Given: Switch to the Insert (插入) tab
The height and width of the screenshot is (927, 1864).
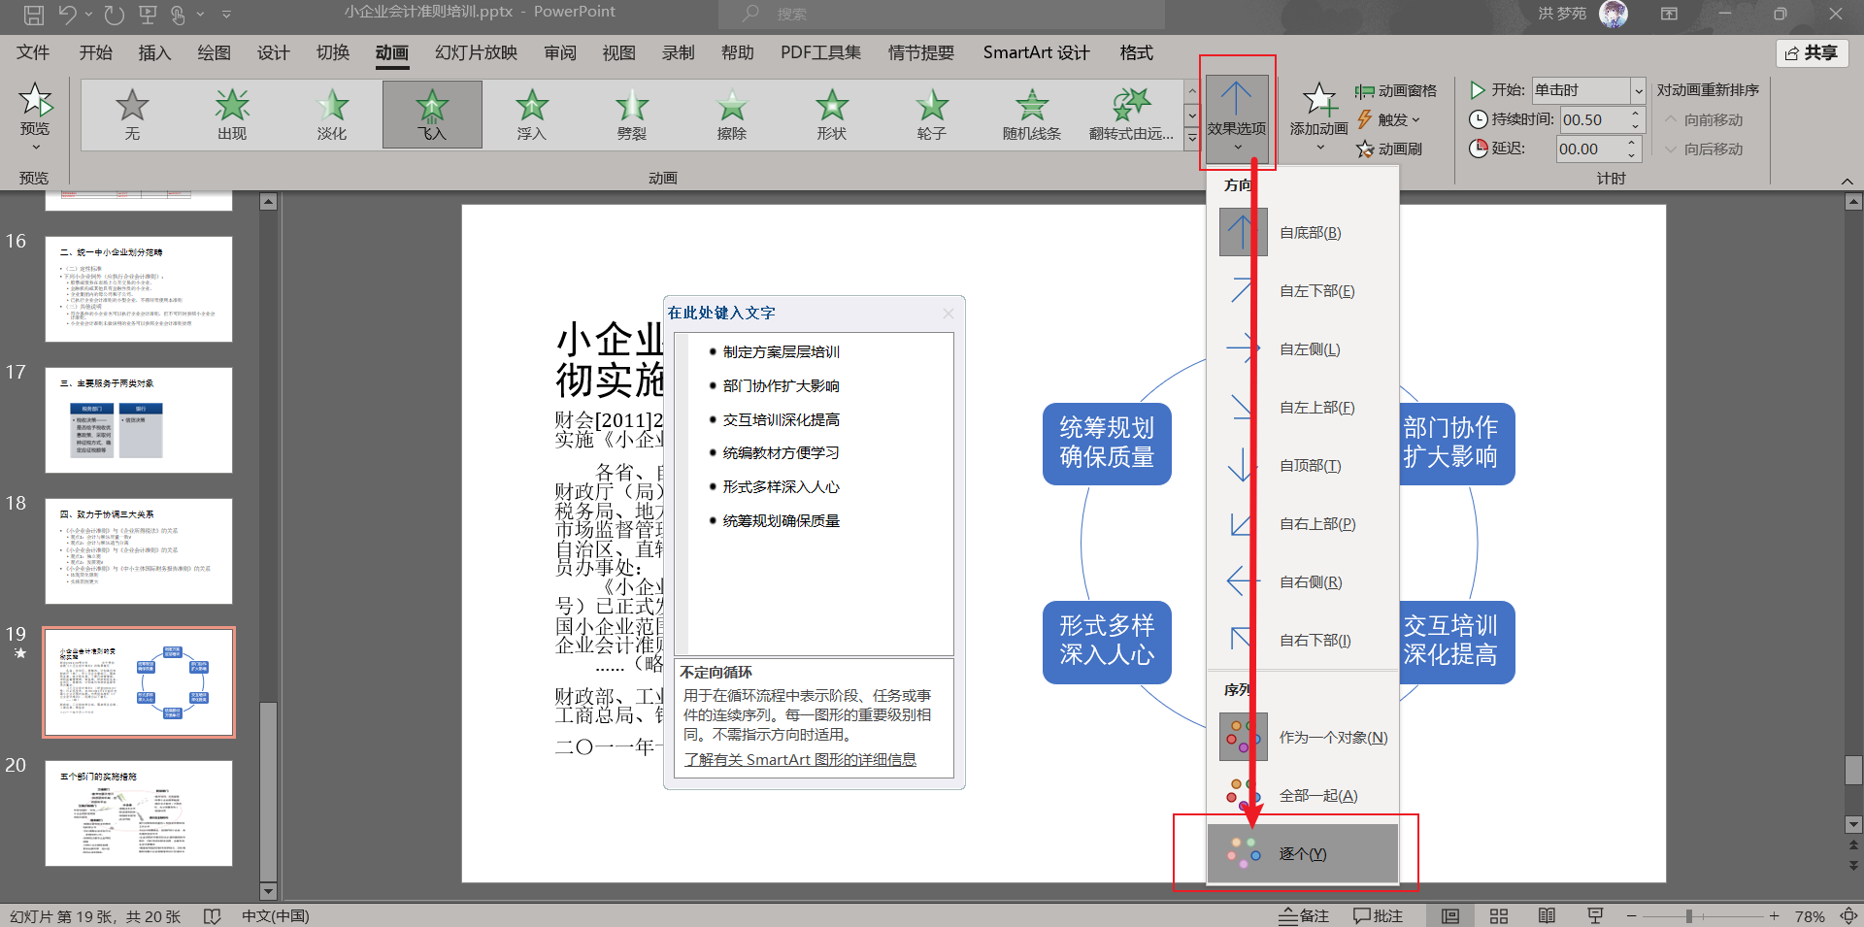Looking at the screenshot, I should coord(154,52).
